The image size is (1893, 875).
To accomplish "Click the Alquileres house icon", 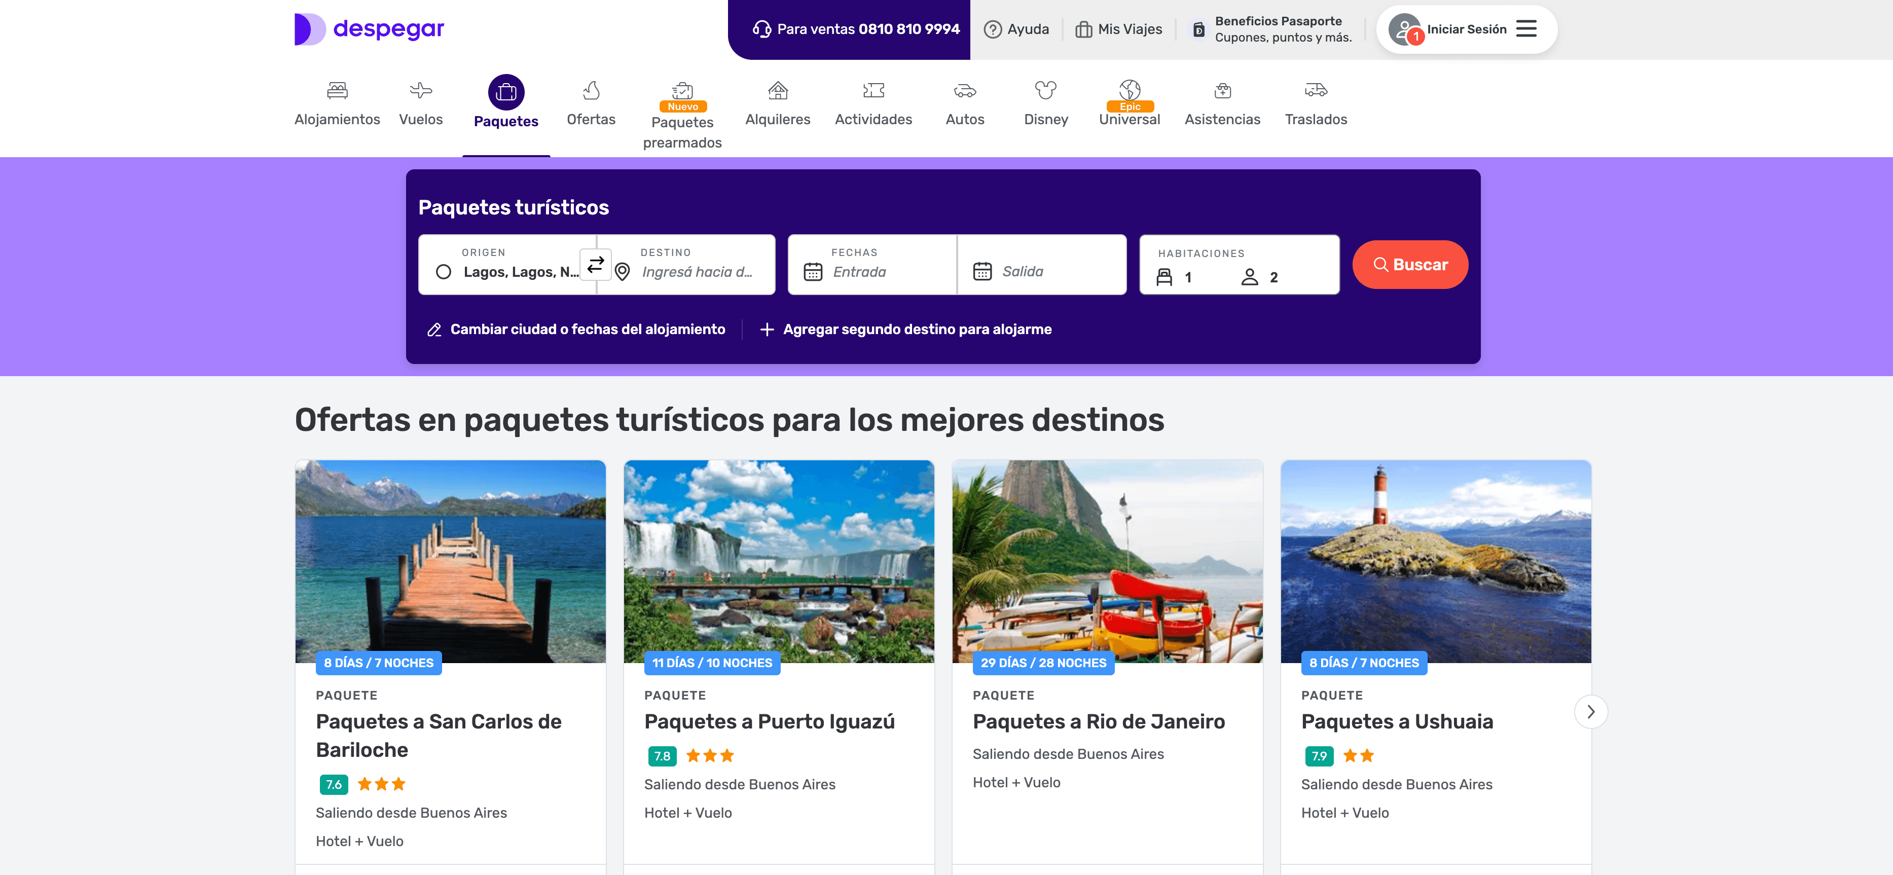I will tap(778, 90).
